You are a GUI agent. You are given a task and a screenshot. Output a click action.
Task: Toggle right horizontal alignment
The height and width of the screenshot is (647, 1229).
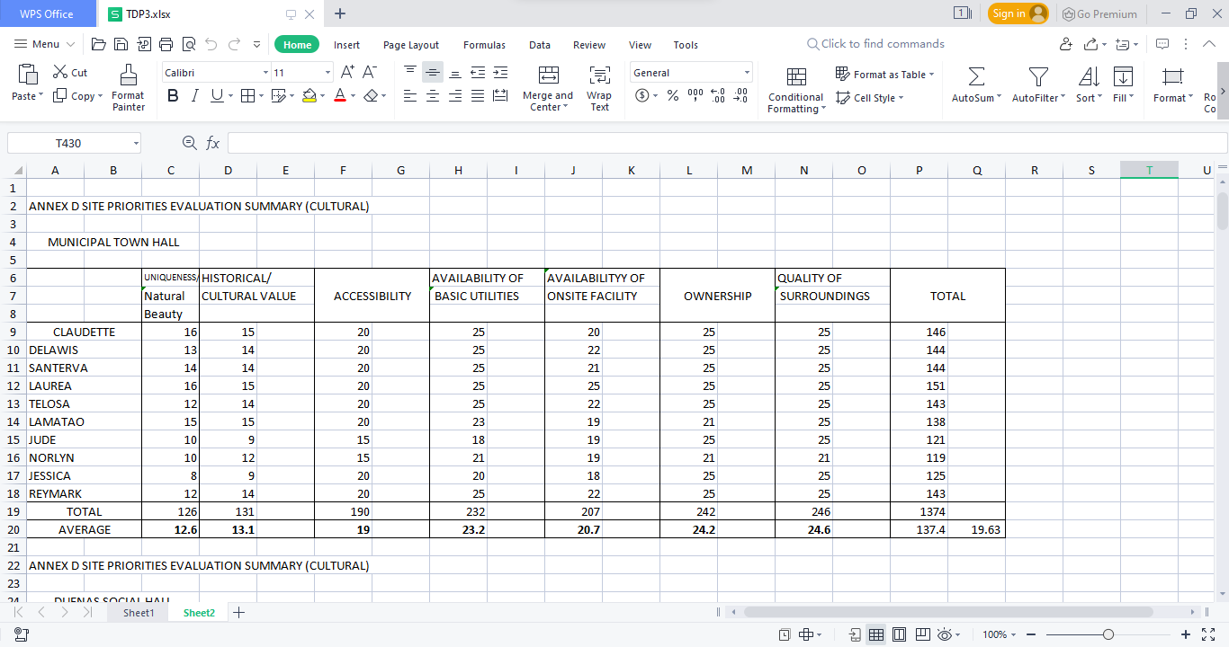(x=455, y=96)
